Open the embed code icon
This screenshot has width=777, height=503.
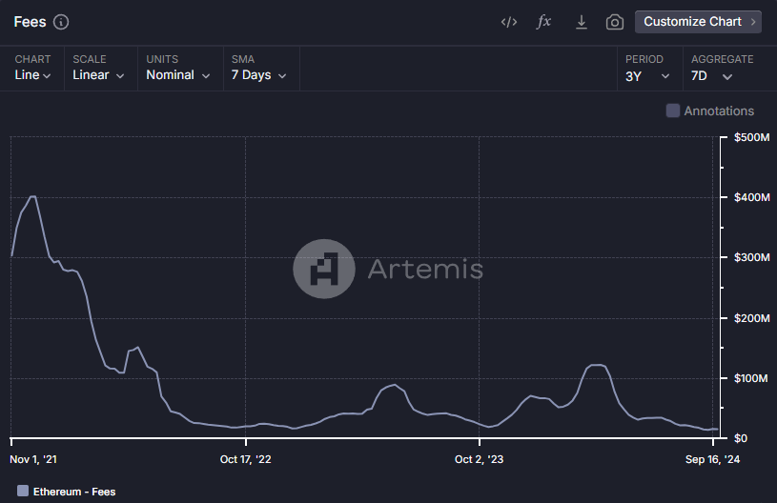[508, 22]
